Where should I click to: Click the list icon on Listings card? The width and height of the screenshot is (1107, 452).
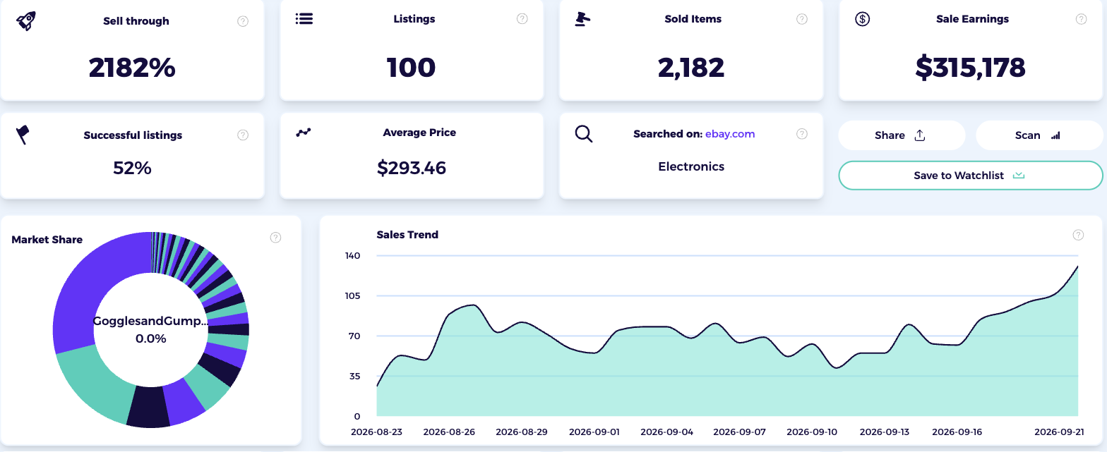304,18
